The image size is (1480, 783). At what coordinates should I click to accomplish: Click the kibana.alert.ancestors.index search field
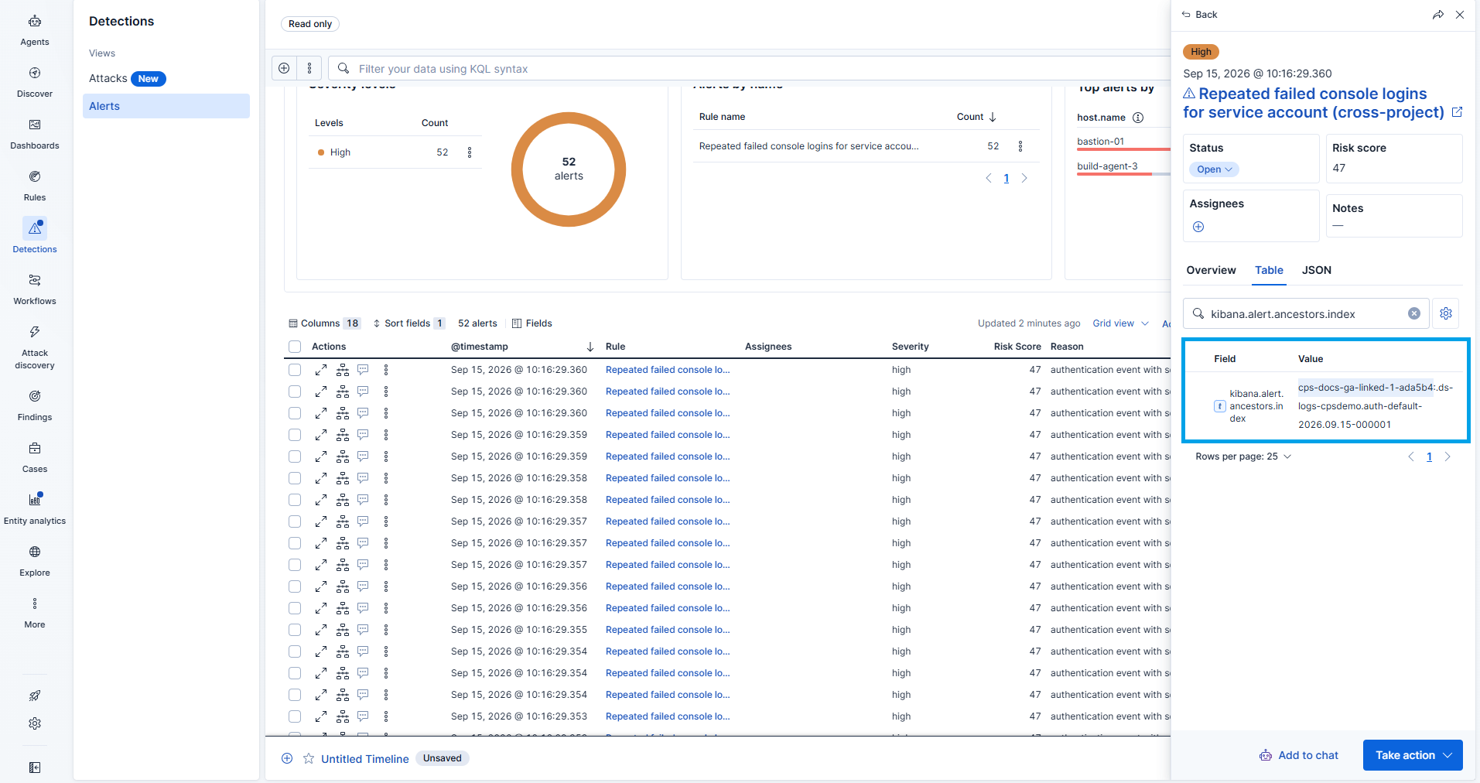(1307, 313)
